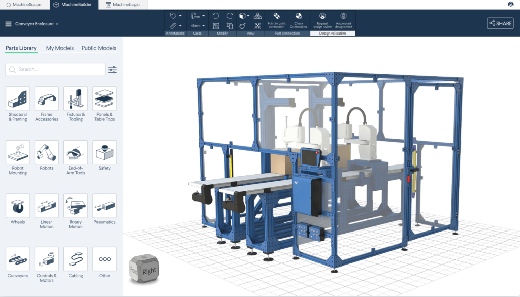Open the search filter options icon
Image resolution: width=520 pixels, height=297 pixels.
point(112,70)
